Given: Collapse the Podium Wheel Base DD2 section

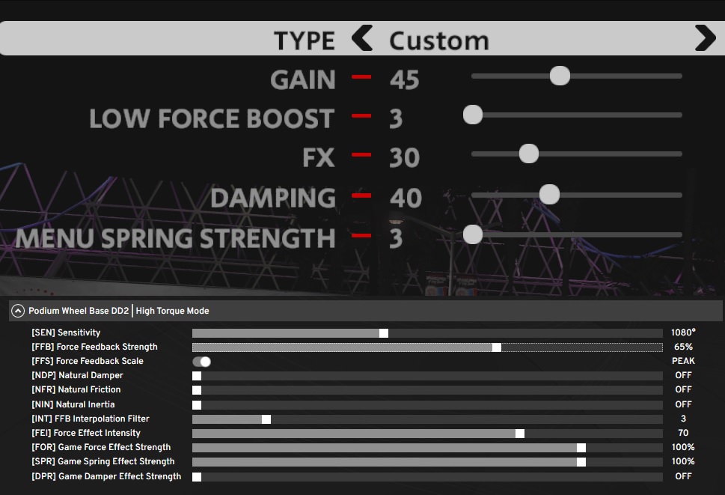Looking at the screenshot, I should point(18,311).
